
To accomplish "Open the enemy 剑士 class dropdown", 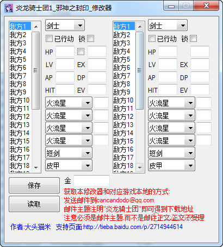I will 168,25.
